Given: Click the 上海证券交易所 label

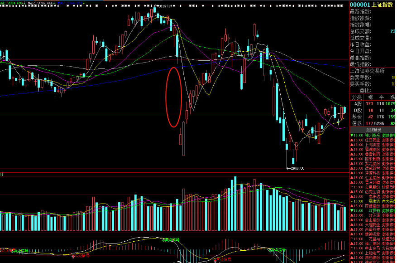Looking at the screenshot, I should coord(367,71).
